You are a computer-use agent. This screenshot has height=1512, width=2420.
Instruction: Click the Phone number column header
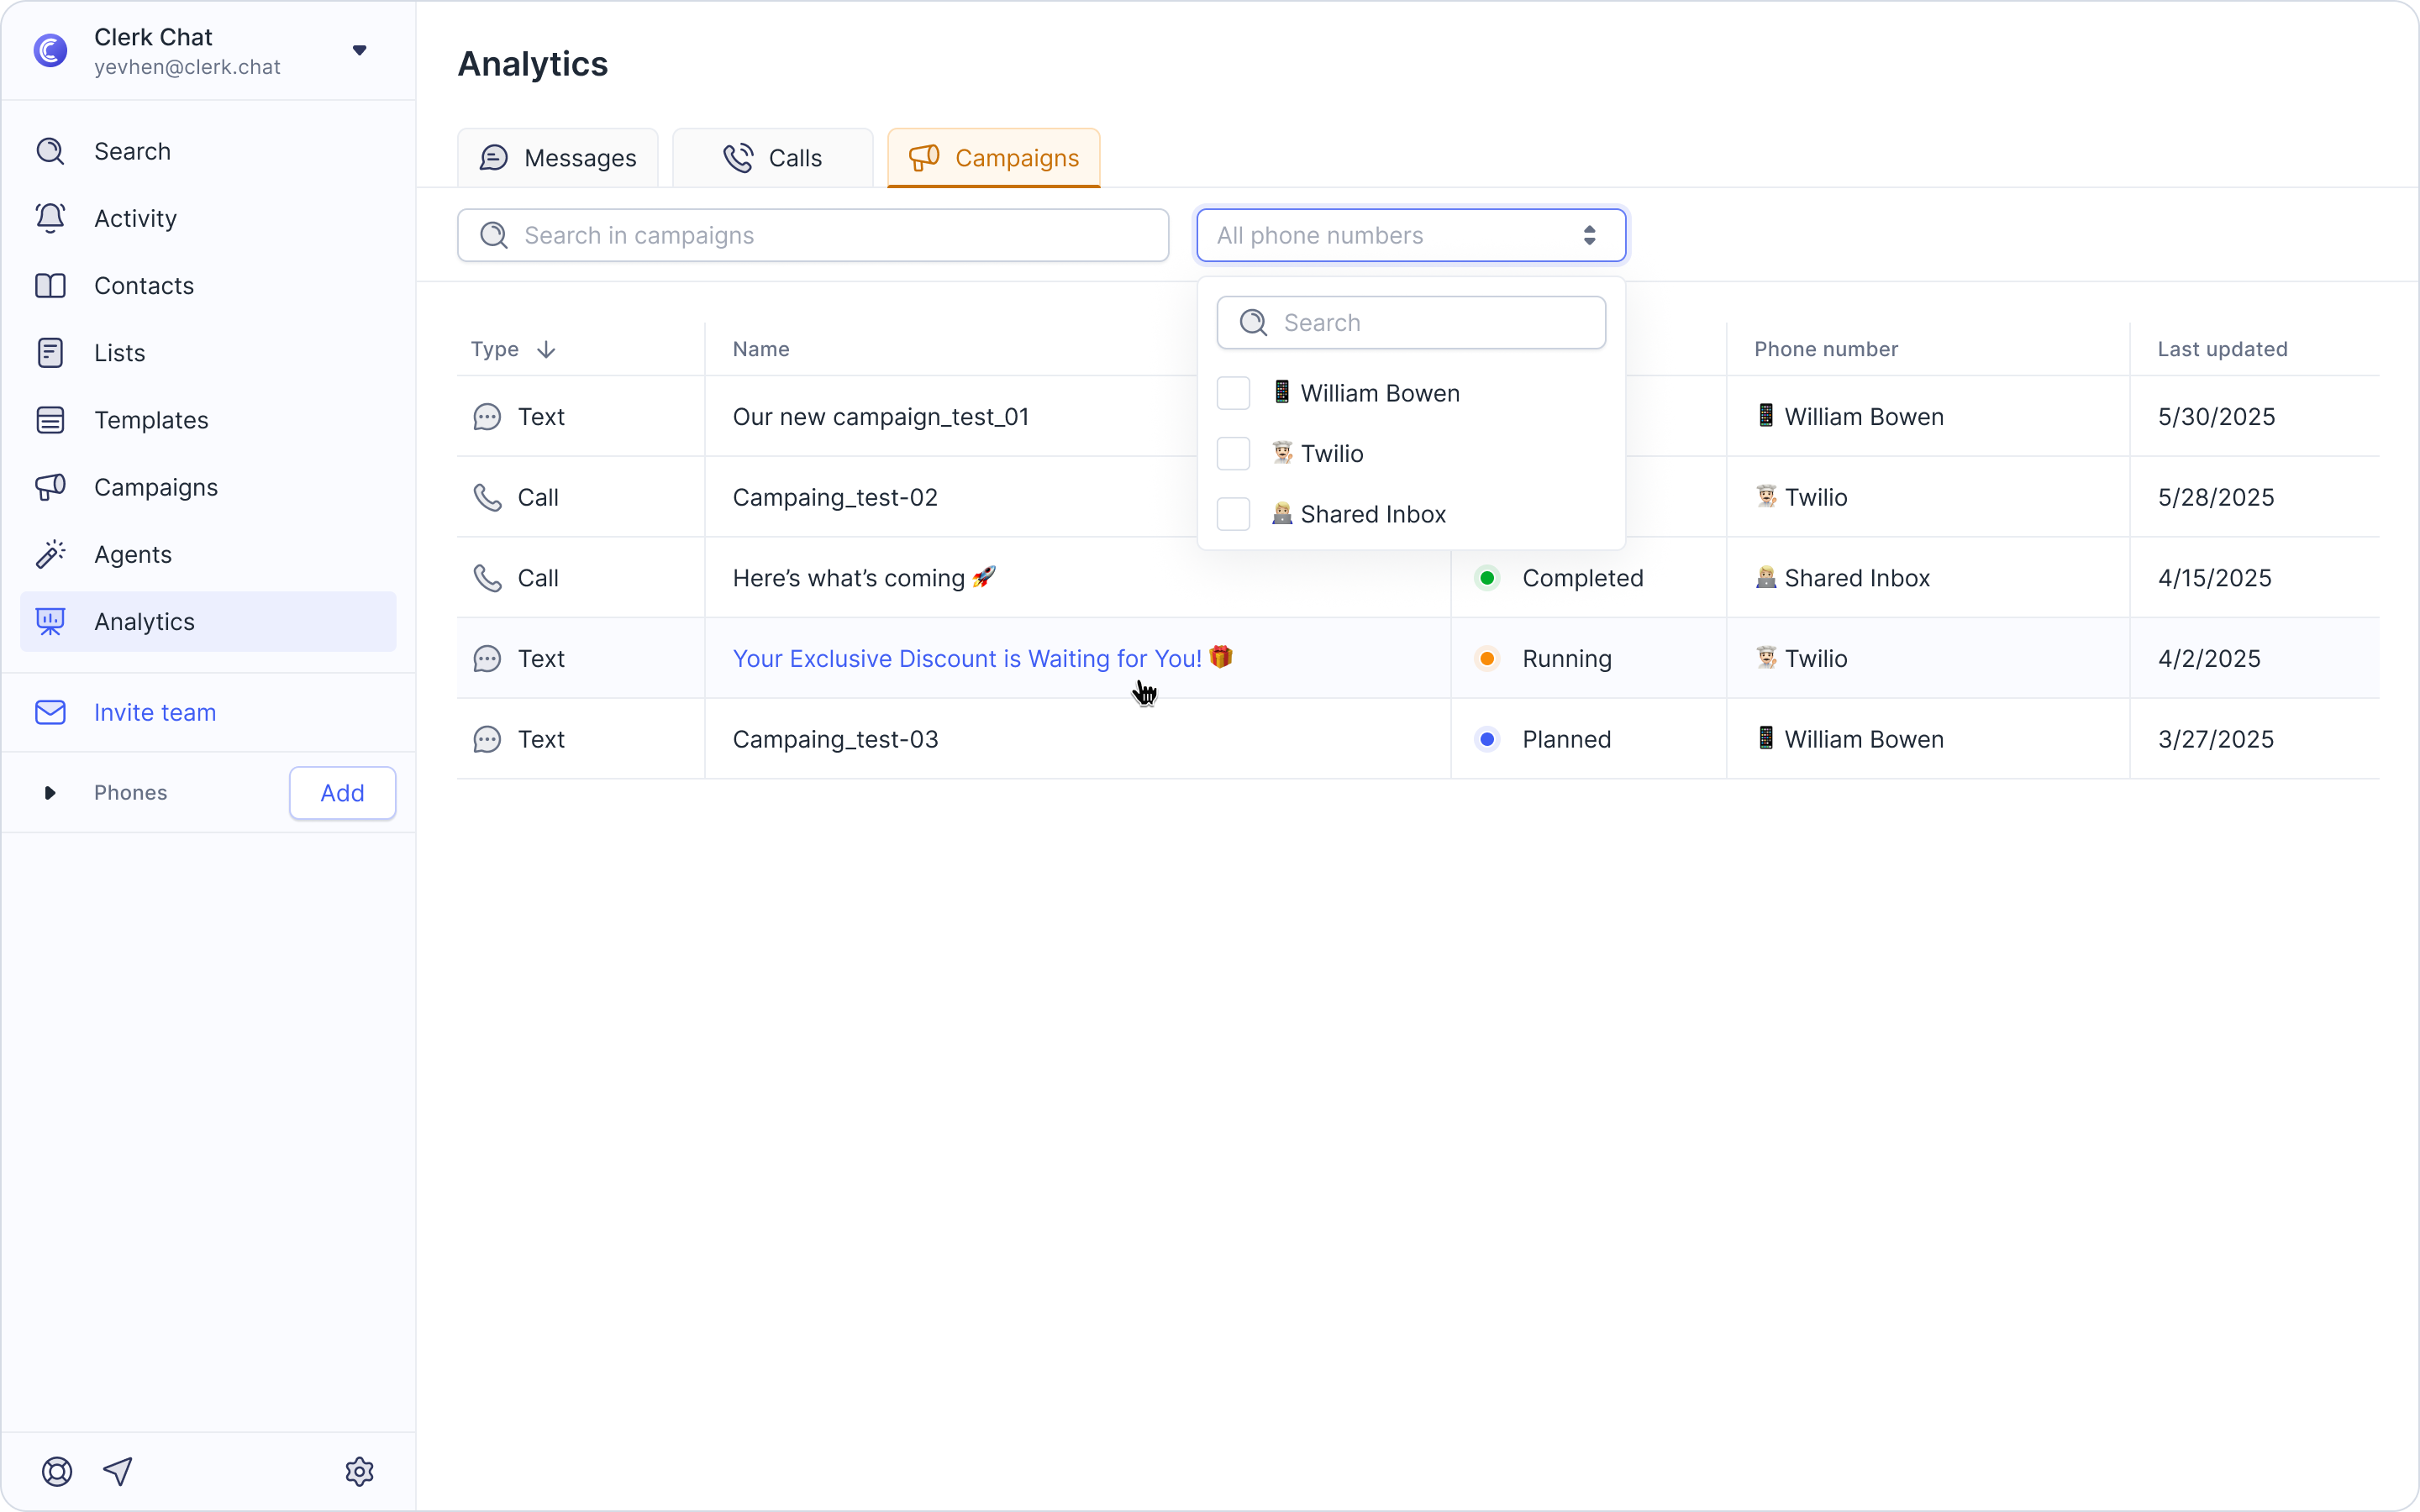(1826, 349)
